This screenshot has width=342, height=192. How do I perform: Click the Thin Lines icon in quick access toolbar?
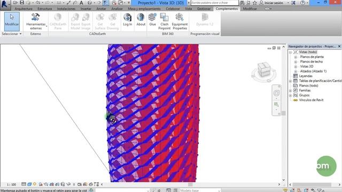point(106,3)
